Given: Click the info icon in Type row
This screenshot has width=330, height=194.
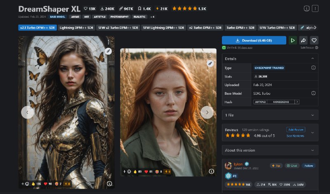Looking at the screenshot, I should 313,68.
